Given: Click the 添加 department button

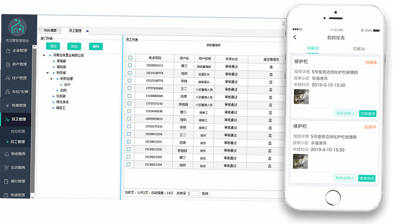Looking at the screenshot, I should [x=53, y=46].
